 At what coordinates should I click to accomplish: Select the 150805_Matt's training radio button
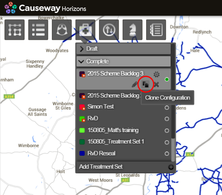(167, 131)
